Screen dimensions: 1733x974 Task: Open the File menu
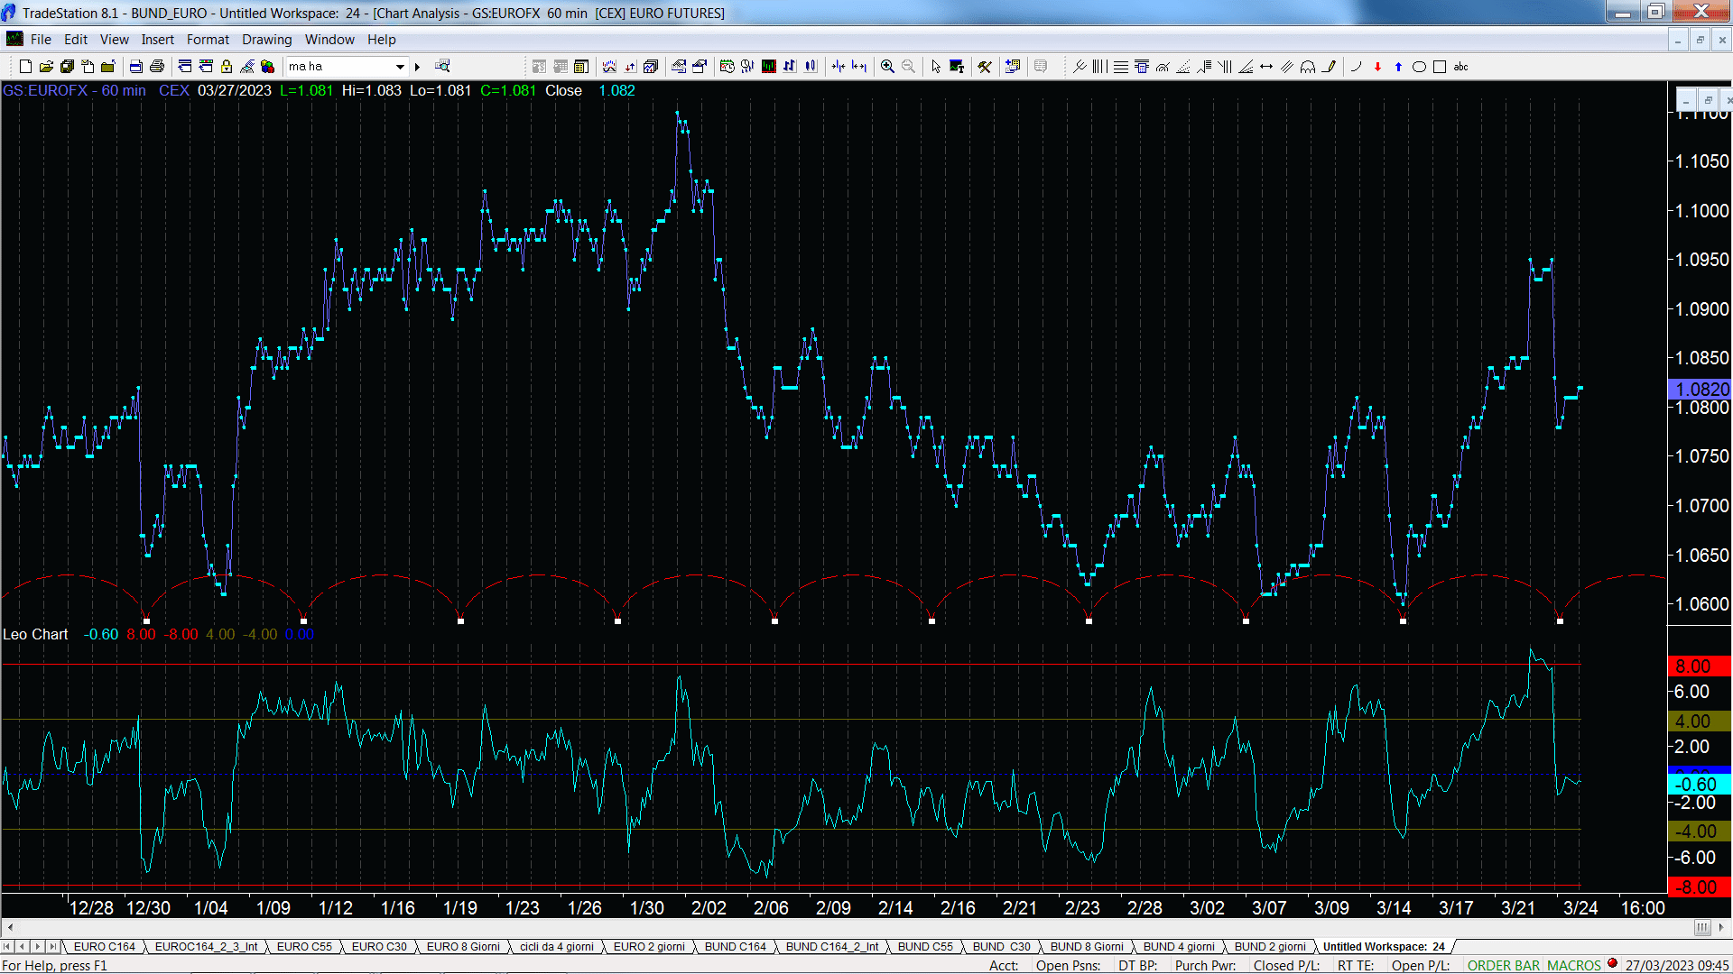[41, 40]
